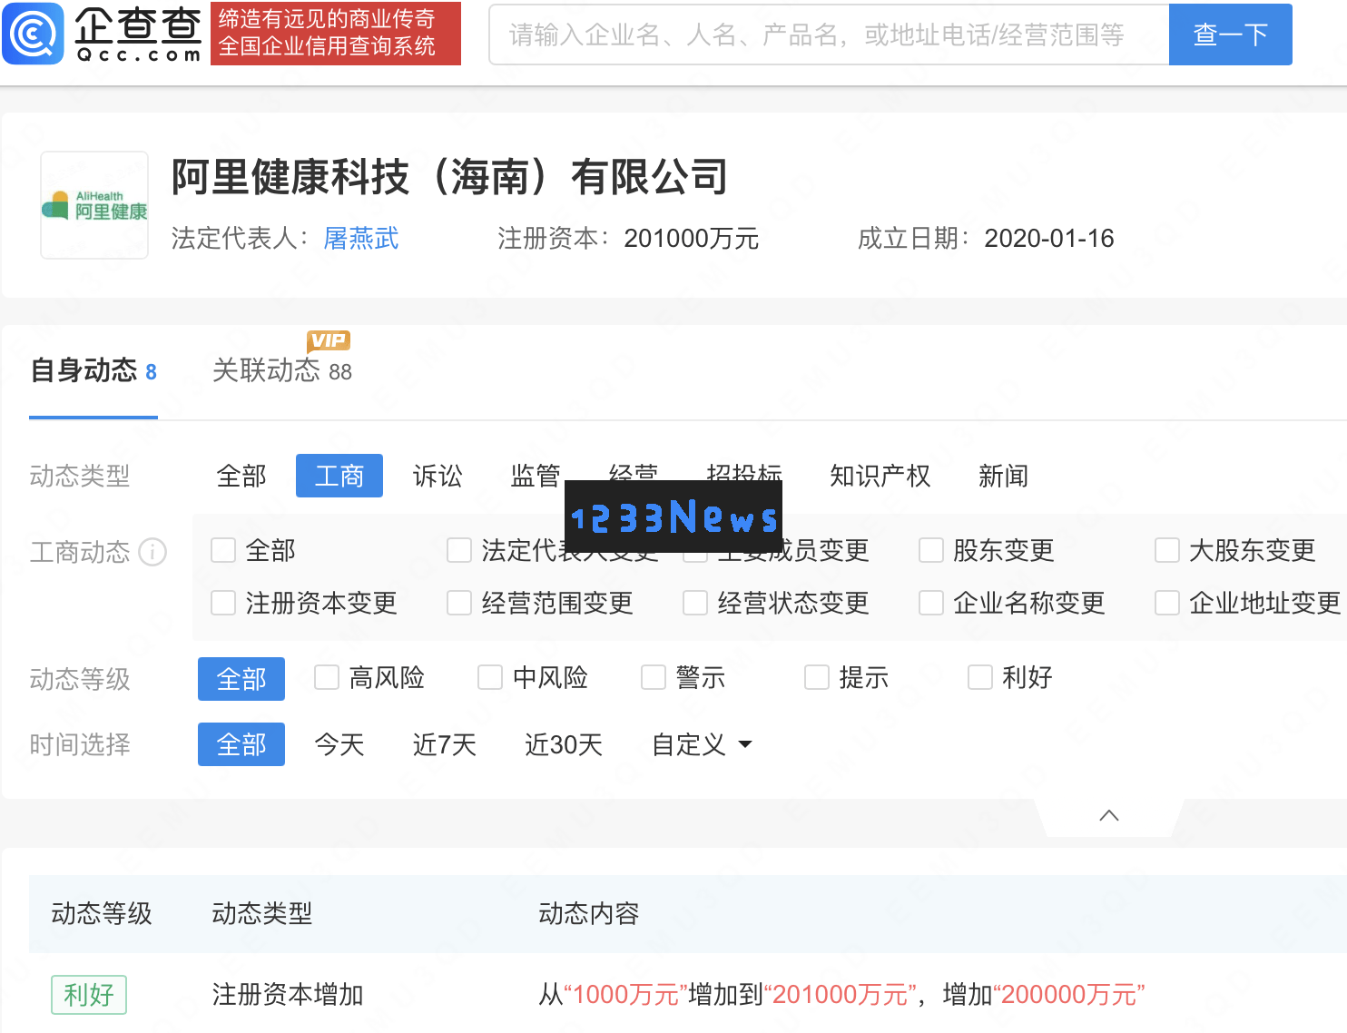Check the 全部 checkbox in 工商动态

[223, 550]
